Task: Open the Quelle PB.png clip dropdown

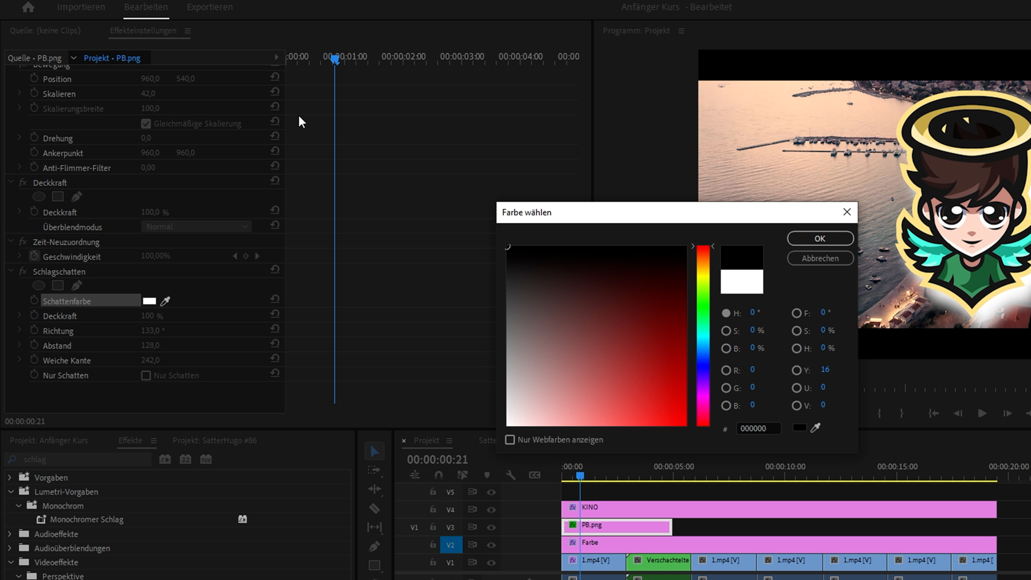Action: pyautogui.click(x=74, y=58)
